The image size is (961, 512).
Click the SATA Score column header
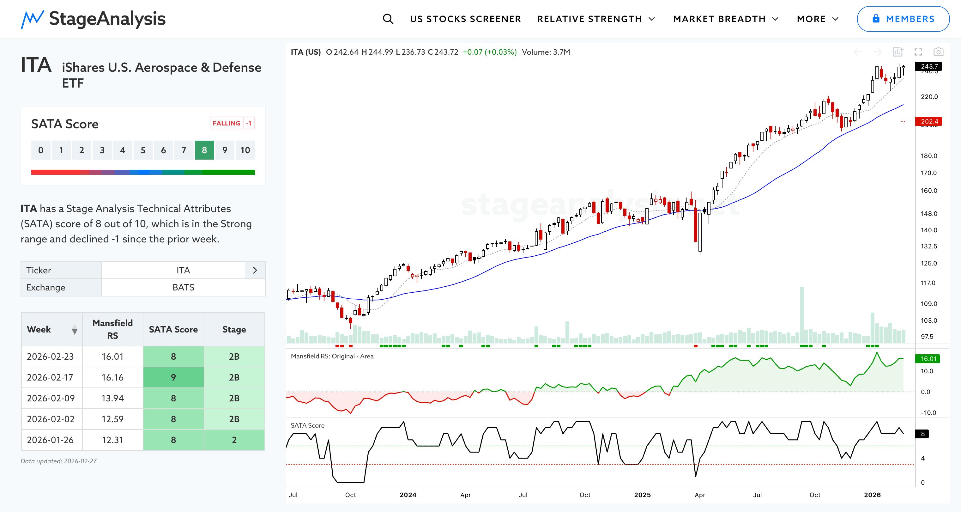click(x=173, y=330)
